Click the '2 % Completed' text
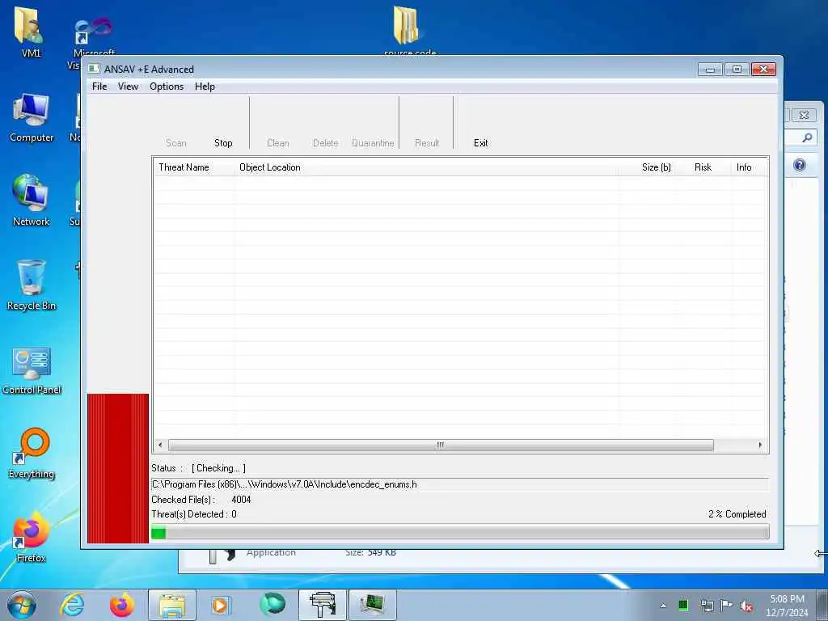The image size is (828, 621). [x=737, y=514]
